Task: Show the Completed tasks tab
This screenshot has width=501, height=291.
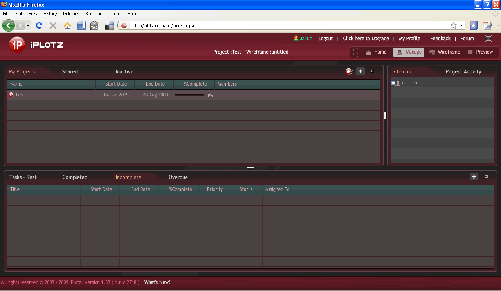Action: coord(75,177)
